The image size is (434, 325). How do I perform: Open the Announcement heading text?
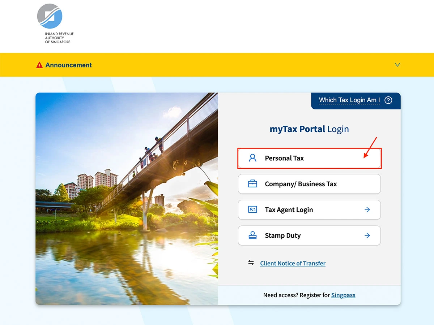68,65
